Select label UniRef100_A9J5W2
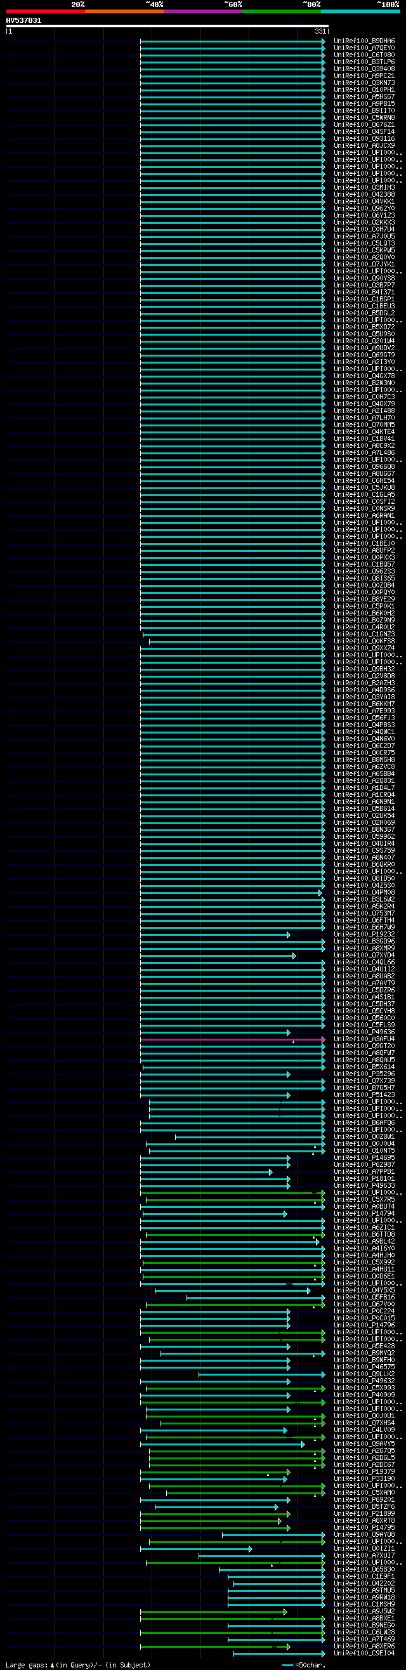Screen dimensions: 406x1670 365,1612
